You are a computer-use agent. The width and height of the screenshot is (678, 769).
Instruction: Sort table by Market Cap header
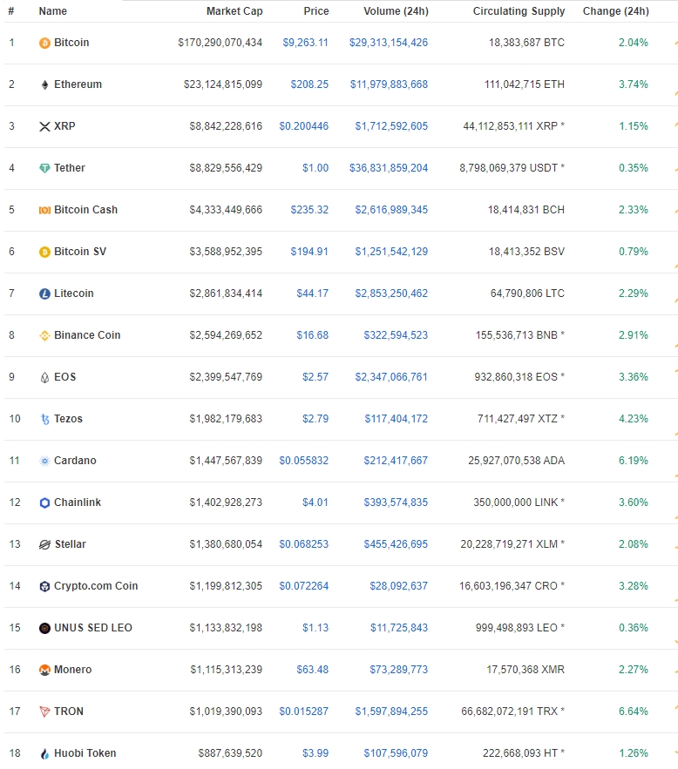coord(234,10)
